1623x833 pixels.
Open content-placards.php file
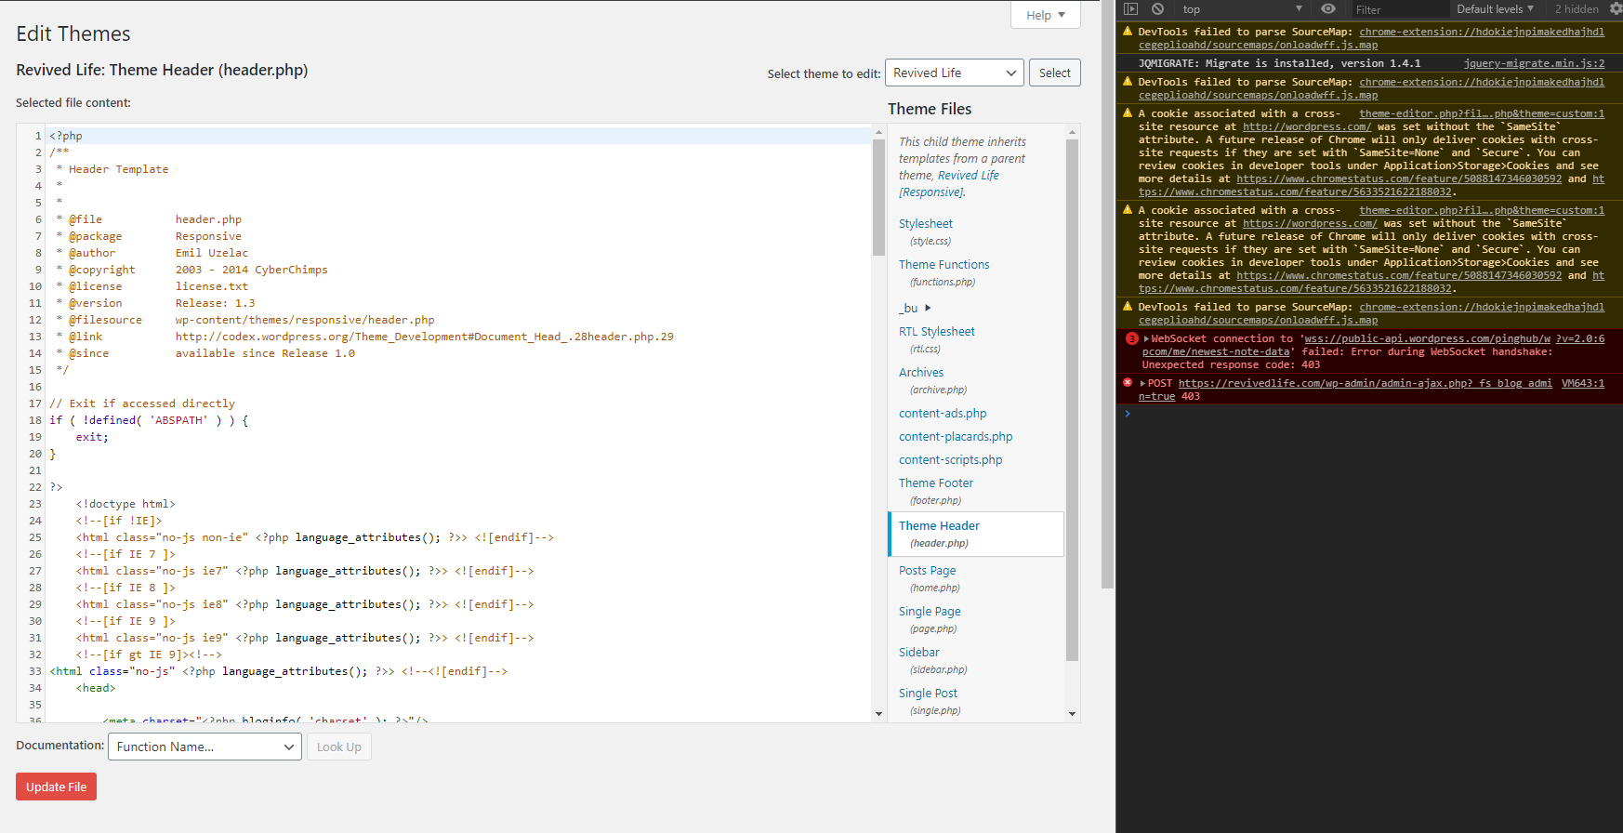point(956,437)
